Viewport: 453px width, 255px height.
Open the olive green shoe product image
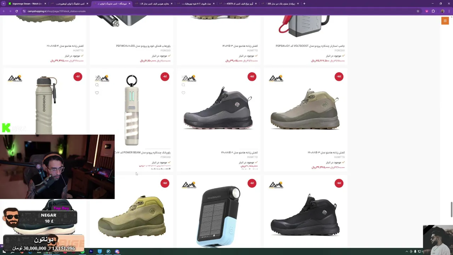(132, 216)
